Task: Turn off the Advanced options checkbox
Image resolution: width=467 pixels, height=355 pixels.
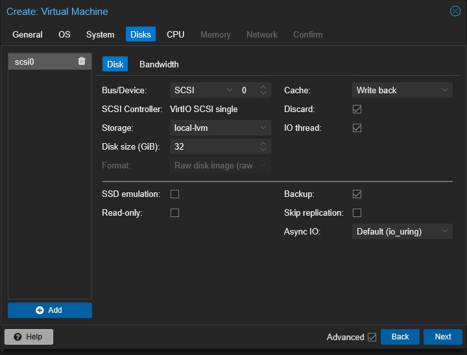Action: [372, 337]
